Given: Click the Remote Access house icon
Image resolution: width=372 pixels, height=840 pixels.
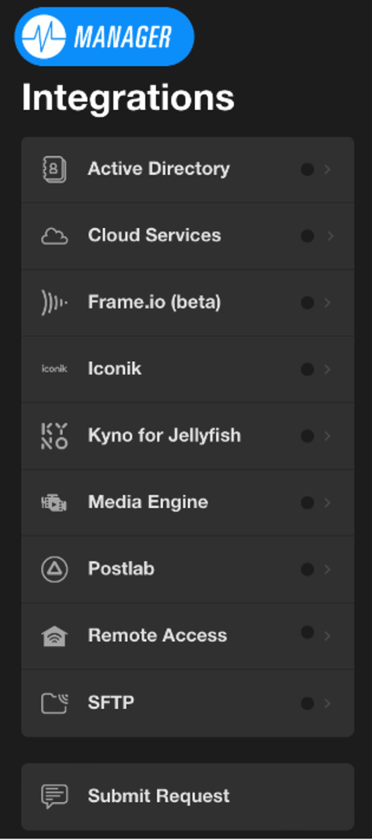Looking at the screenshot, I should (54, 636).
